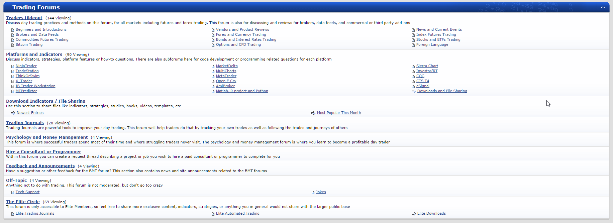The height and width of the screenshot is (223, 613).
Task: Open IB Trader Workstation subforum
Action: coord(35,86)
